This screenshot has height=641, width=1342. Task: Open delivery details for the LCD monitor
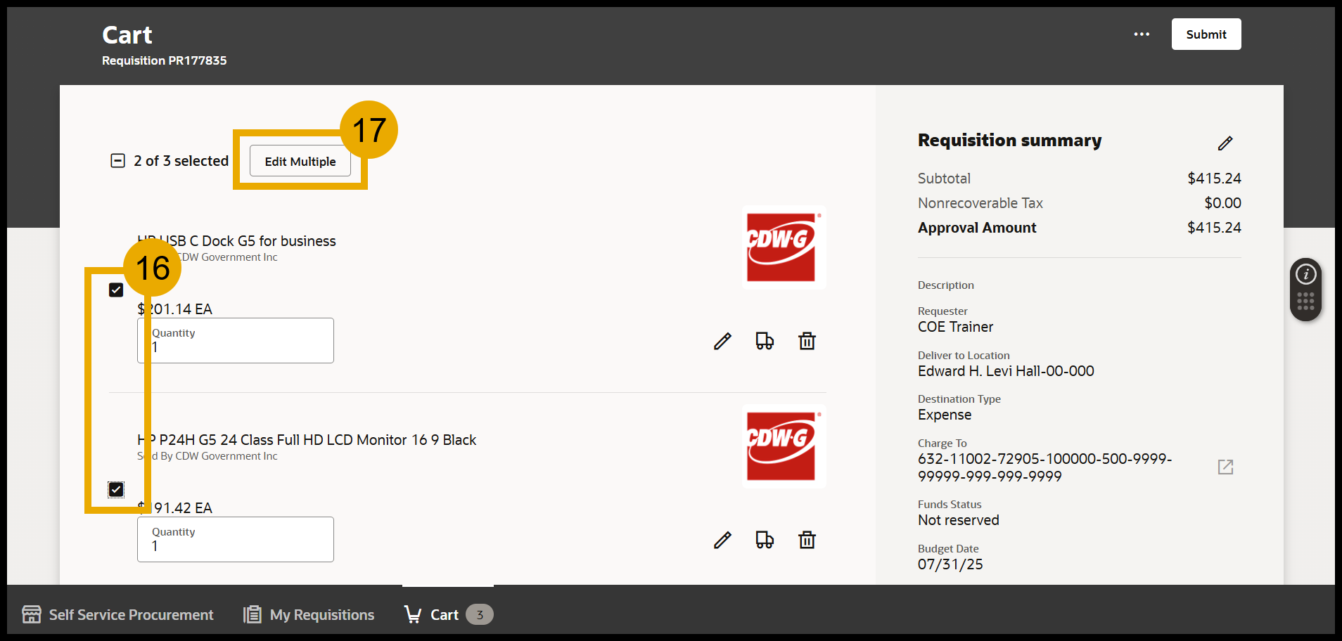(764, 540)
